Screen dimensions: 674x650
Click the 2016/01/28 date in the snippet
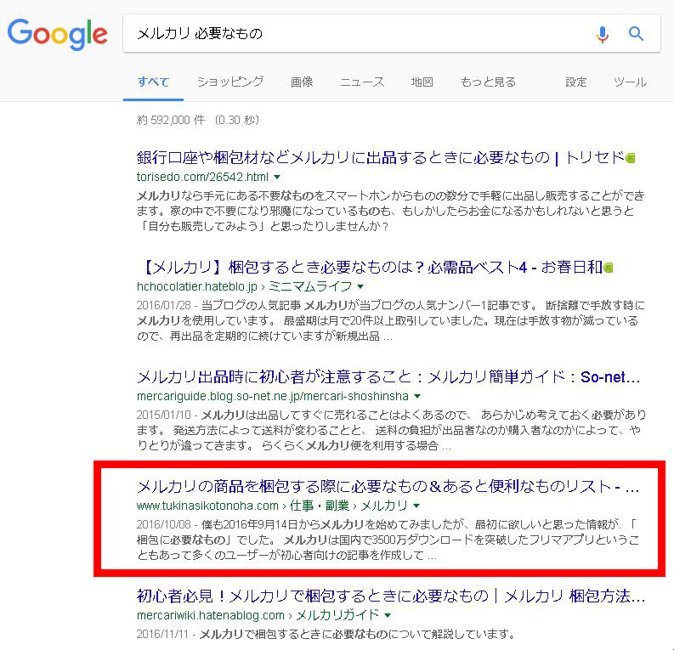coord(163,305)
